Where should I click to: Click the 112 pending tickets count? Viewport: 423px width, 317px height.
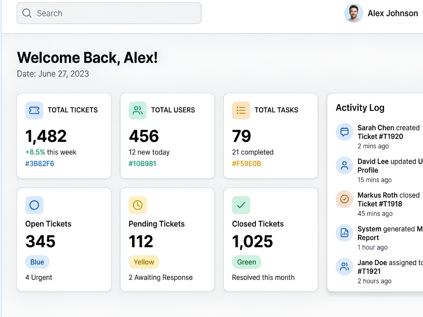(141, 241)
